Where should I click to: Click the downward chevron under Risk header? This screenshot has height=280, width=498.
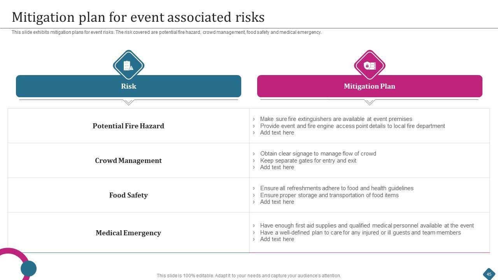[x=128, y=102]
